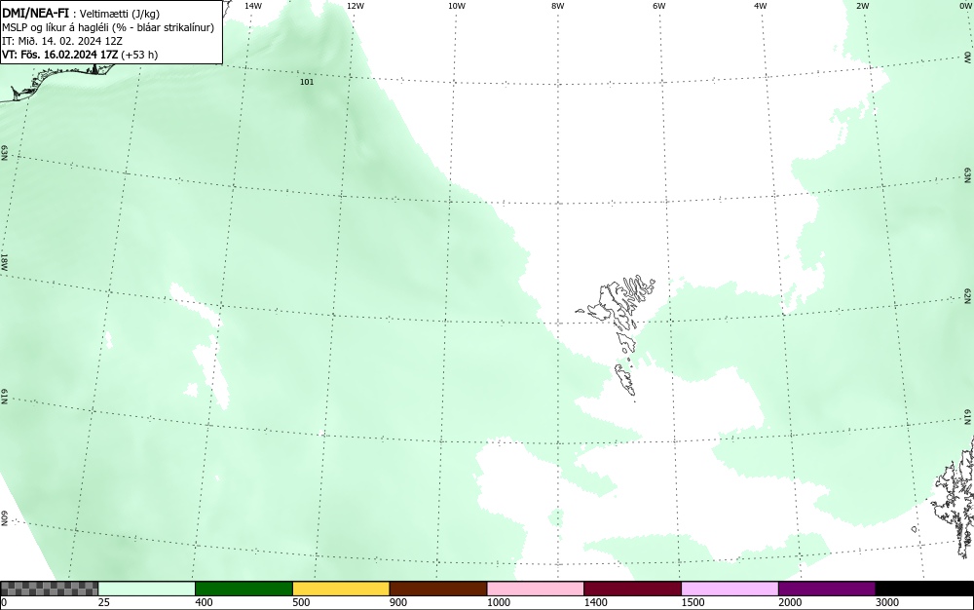Screen dimensions: 974x610
Task: Choose the light purple 1500–2000 legend swatch
Action: pos(730,589)
